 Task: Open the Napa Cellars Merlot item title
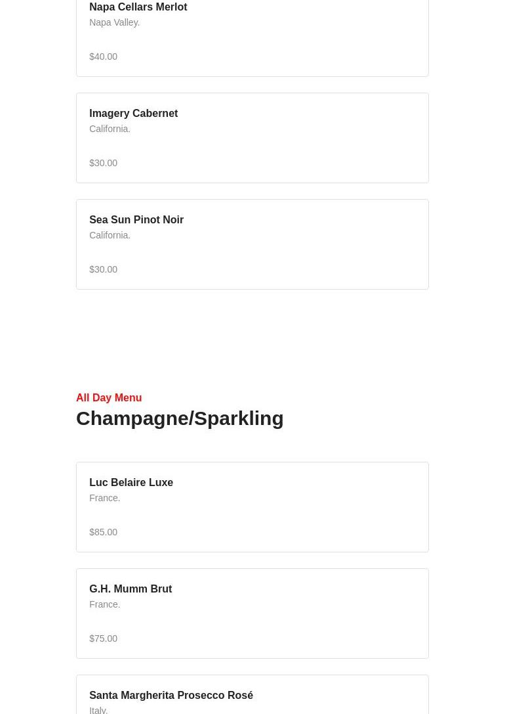(x=138, y=7)
